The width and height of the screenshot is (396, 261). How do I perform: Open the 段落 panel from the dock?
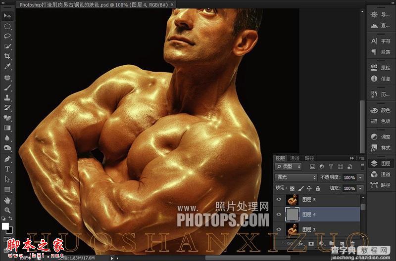click(381, 52)
